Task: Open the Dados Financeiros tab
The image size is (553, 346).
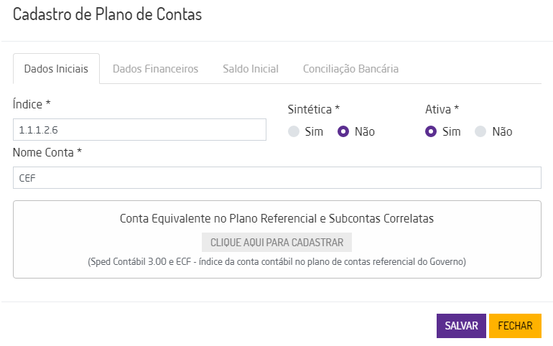Action: (155, 69)
